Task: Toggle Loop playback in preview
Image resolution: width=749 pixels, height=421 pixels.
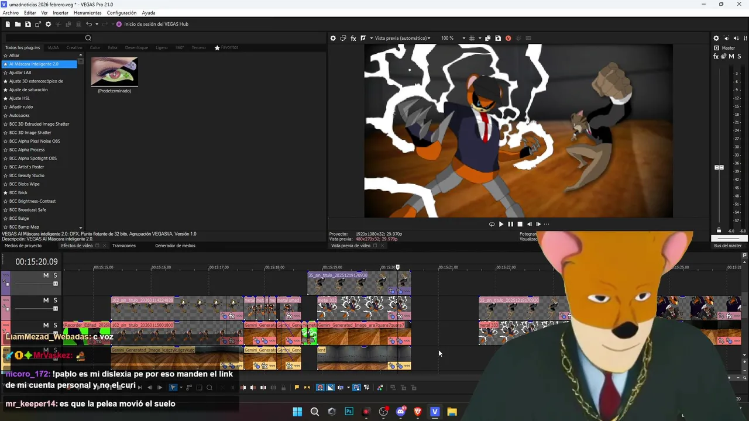Action: point(492,224)
